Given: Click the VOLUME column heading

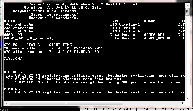Looking at the screenshot, I should 151,21.
